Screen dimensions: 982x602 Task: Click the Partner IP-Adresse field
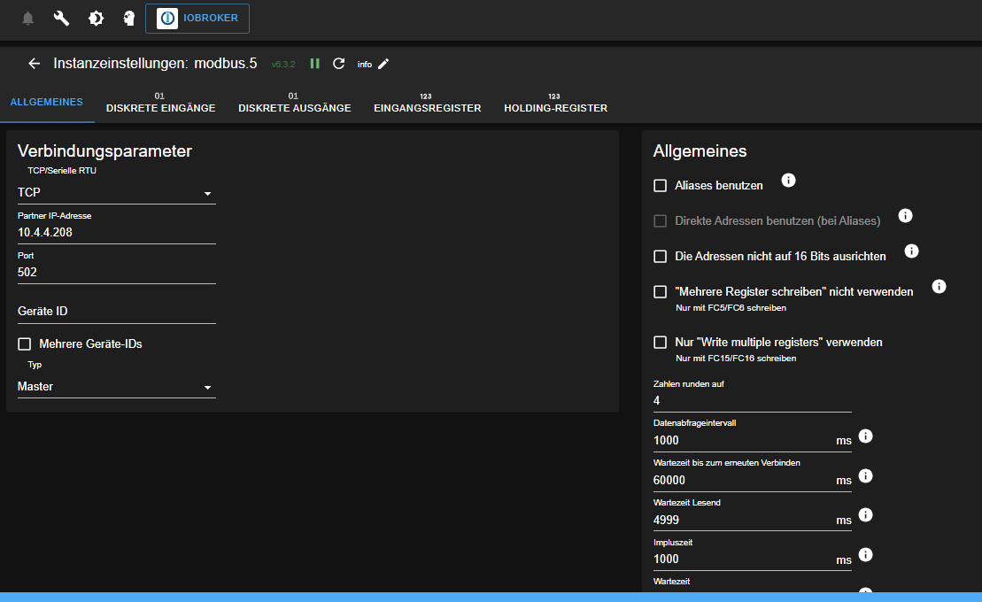pyautogui.click(x=116, y=232)
